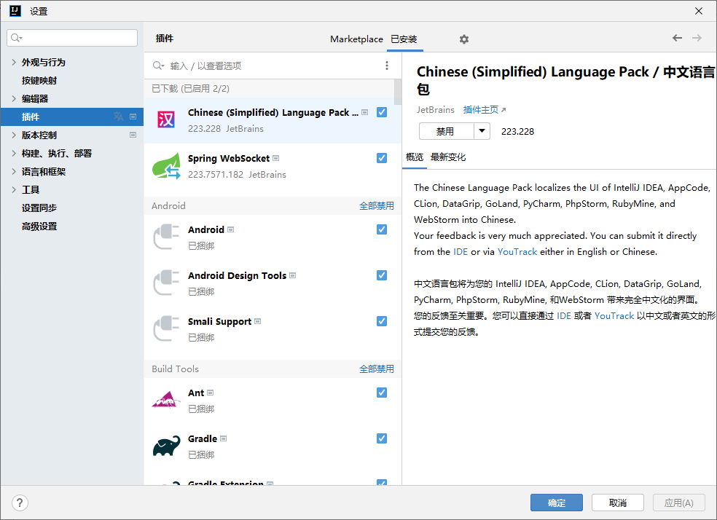
Task: Click 全部禁用 for Build Tools group
Action: click(376, 369)
